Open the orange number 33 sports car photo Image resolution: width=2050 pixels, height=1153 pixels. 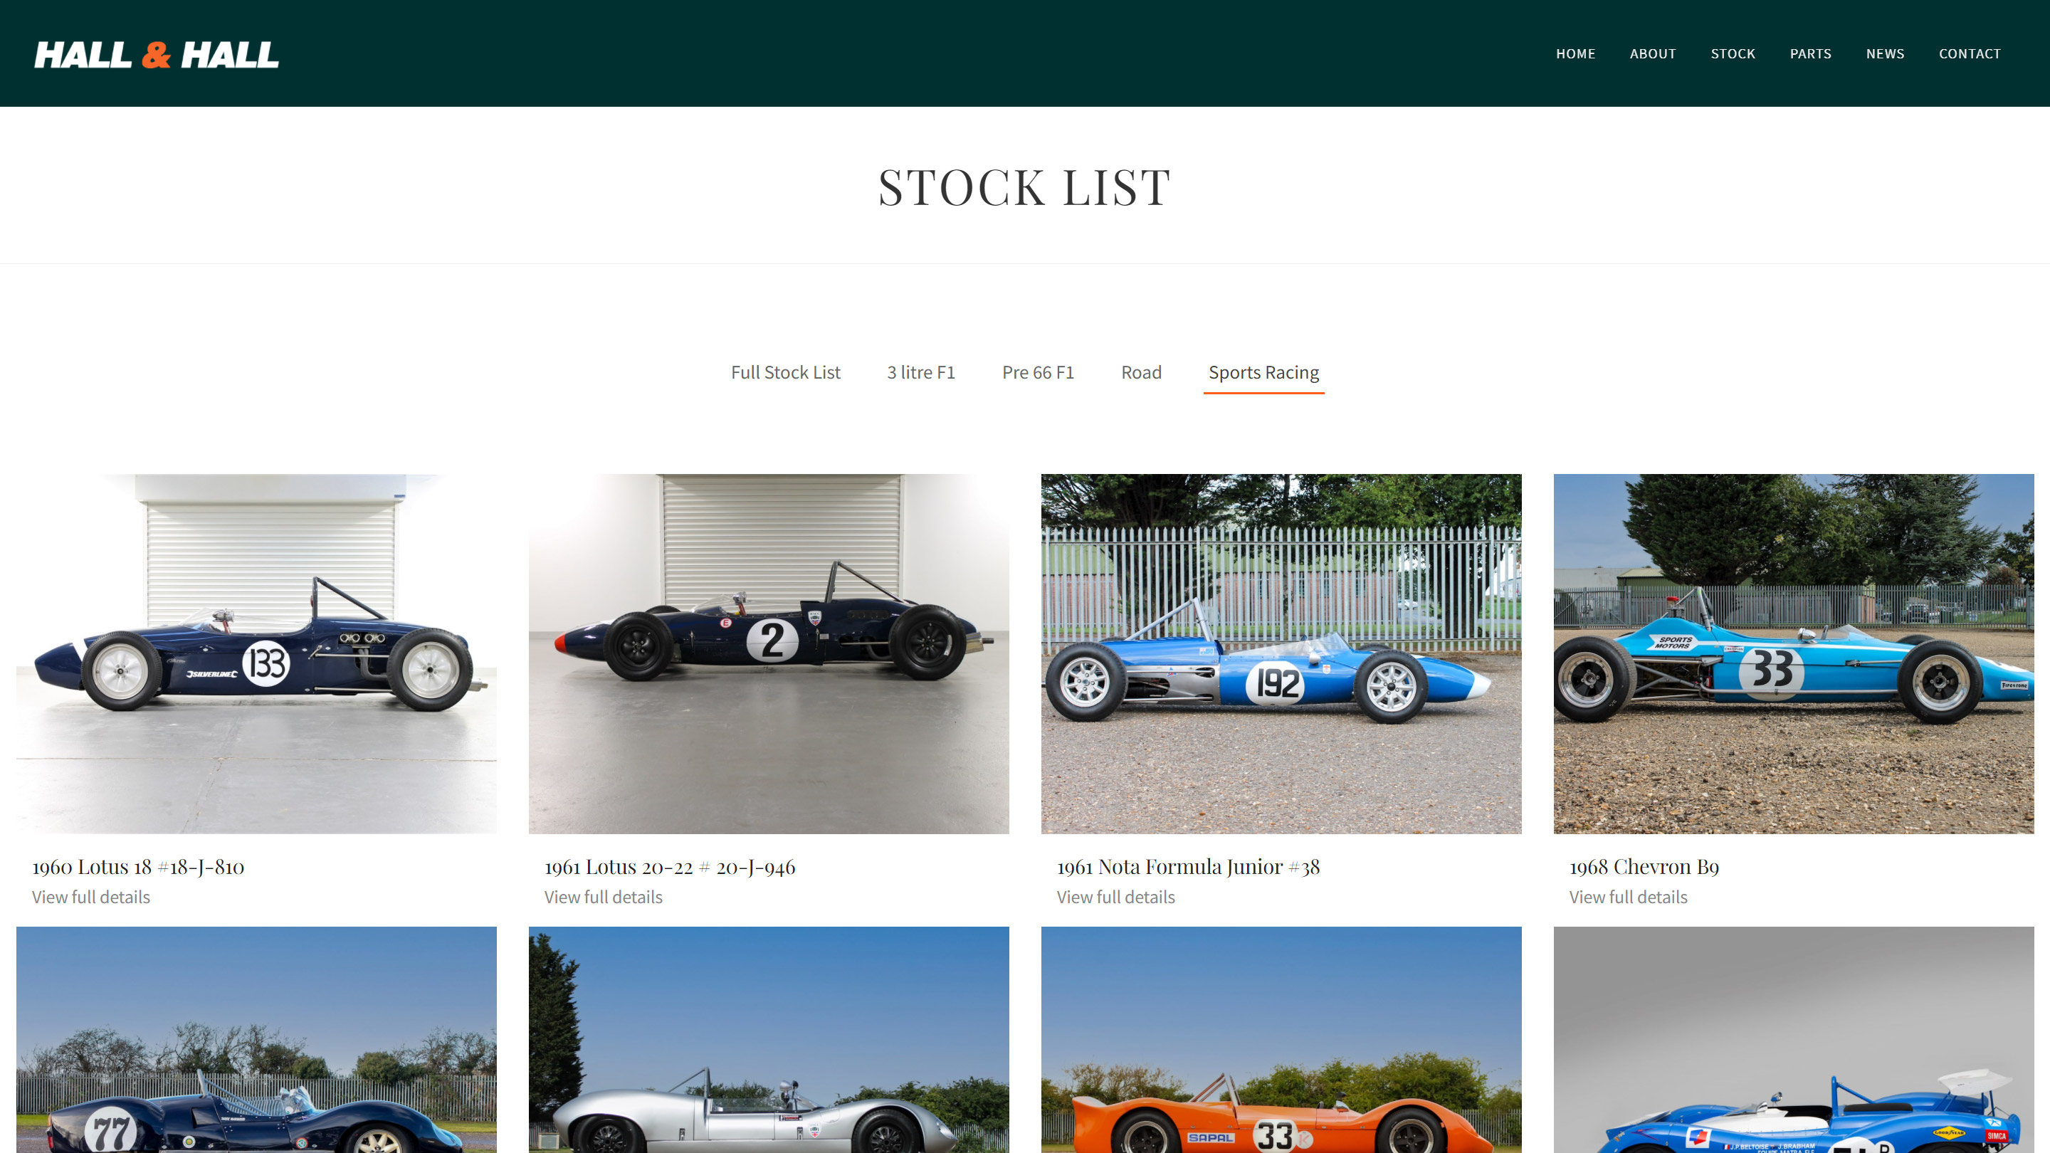pos(1281,1039)
